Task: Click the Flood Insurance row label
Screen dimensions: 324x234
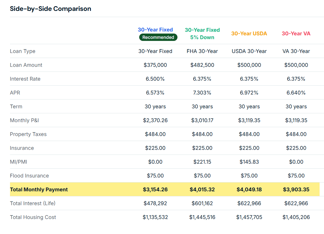Action: coord(29,175)
